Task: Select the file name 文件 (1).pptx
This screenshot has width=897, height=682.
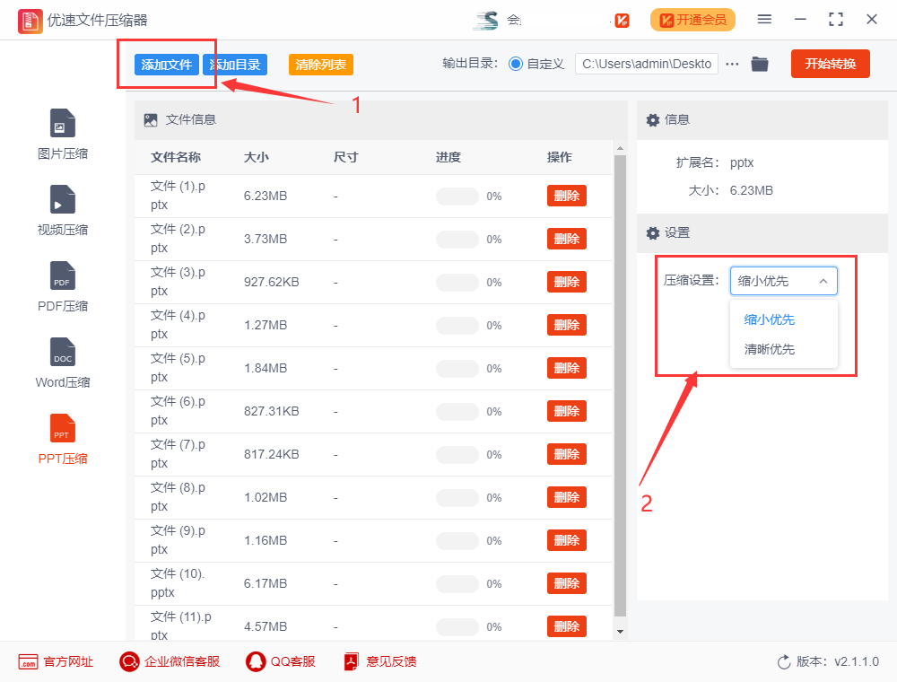Action: (178, 196)
